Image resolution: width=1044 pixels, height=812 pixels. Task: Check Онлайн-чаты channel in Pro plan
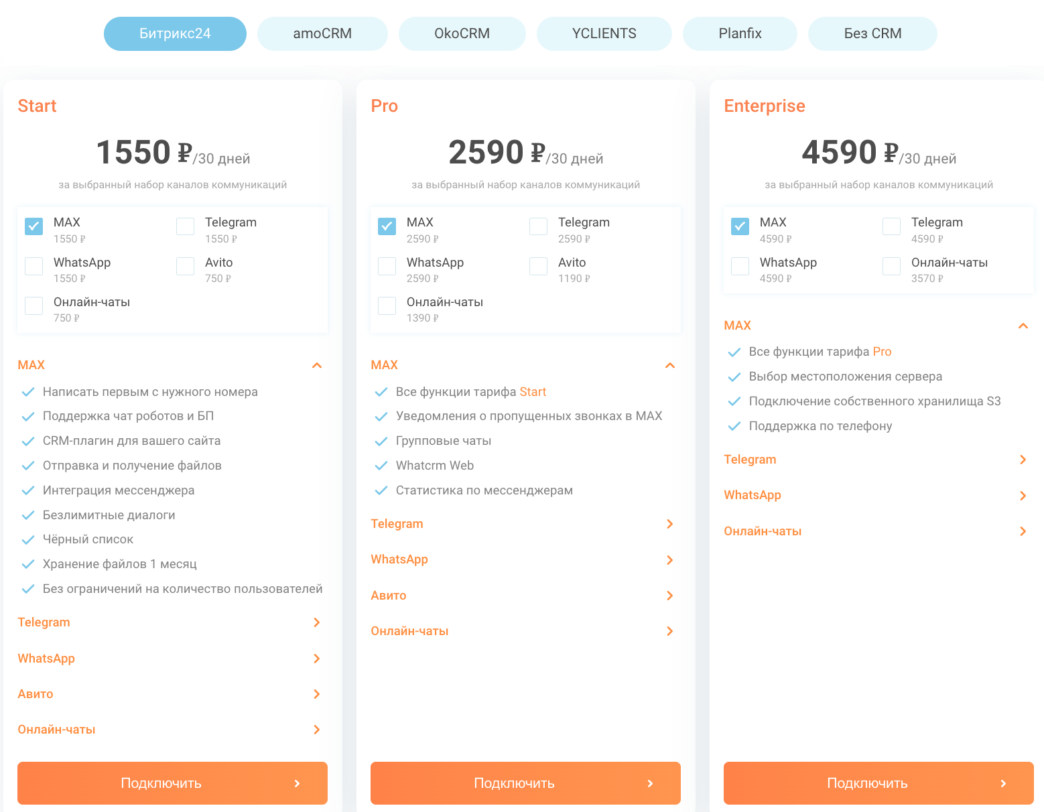point(387,306)
